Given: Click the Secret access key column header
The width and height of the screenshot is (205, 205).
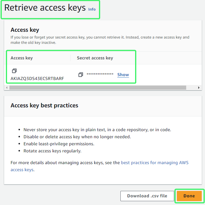Looking at the screenshot, I should pos(95,58).
